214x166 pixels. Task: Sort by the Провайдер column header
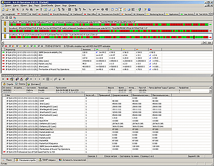46,88
